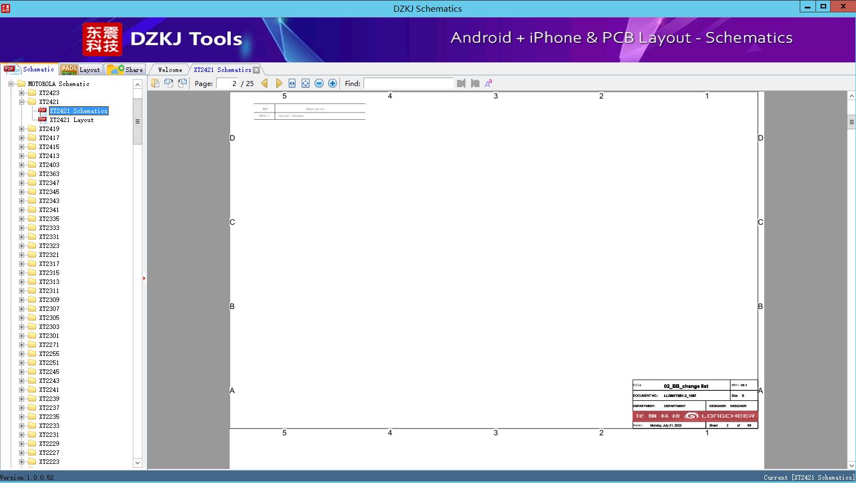
Task: Click tree panel scroll down arrow
Action: point(137,463)
